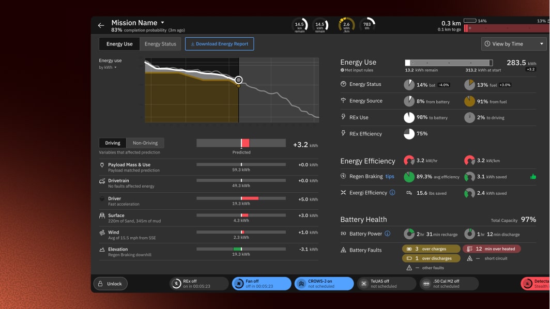Click the 97% Total Capacity value
Viewport: 550px width, 309px height.
[528, 220]
